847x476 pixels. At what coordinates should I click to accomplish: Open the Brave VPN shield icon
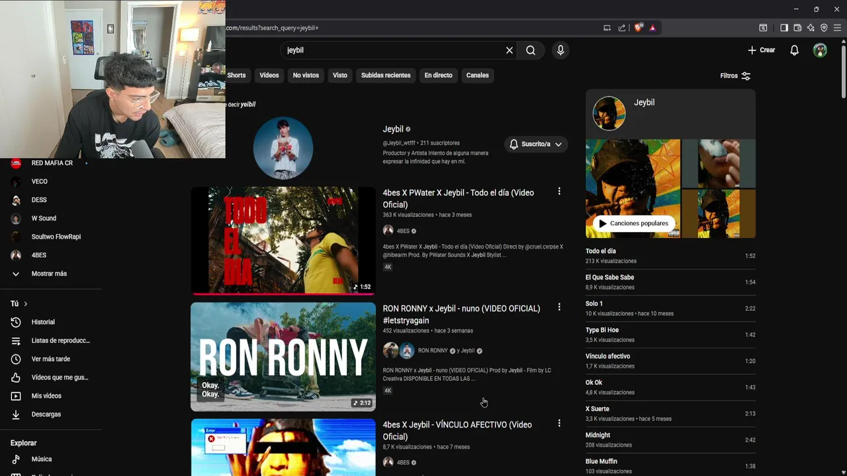tap(824, 28)
